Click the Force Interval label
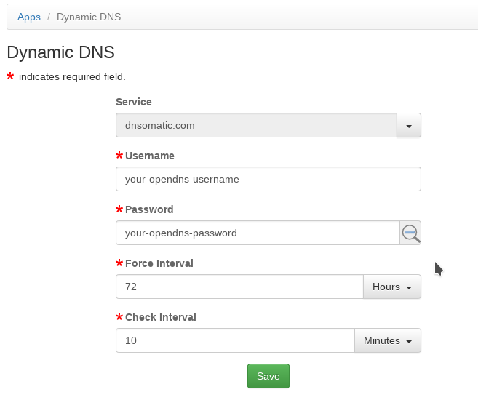 point(159,263)
